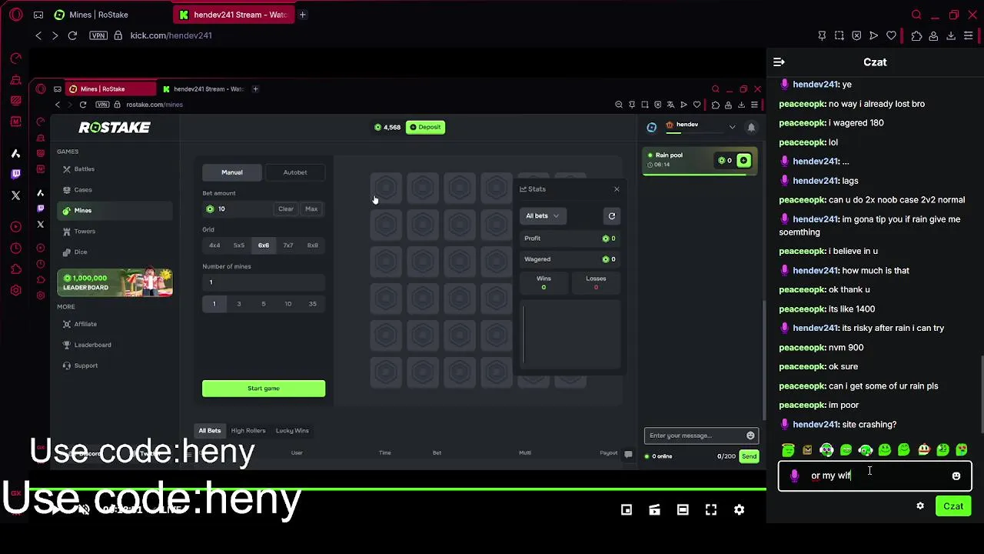The width and height of the screenshot is (984, 554).
Task: Switch to outer Mines | RoStake browser tab
Action: 99,15
